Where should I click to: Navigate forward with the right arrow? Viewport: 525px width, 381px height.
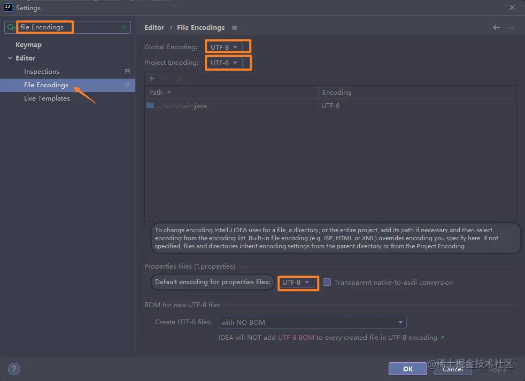(511, 27)
